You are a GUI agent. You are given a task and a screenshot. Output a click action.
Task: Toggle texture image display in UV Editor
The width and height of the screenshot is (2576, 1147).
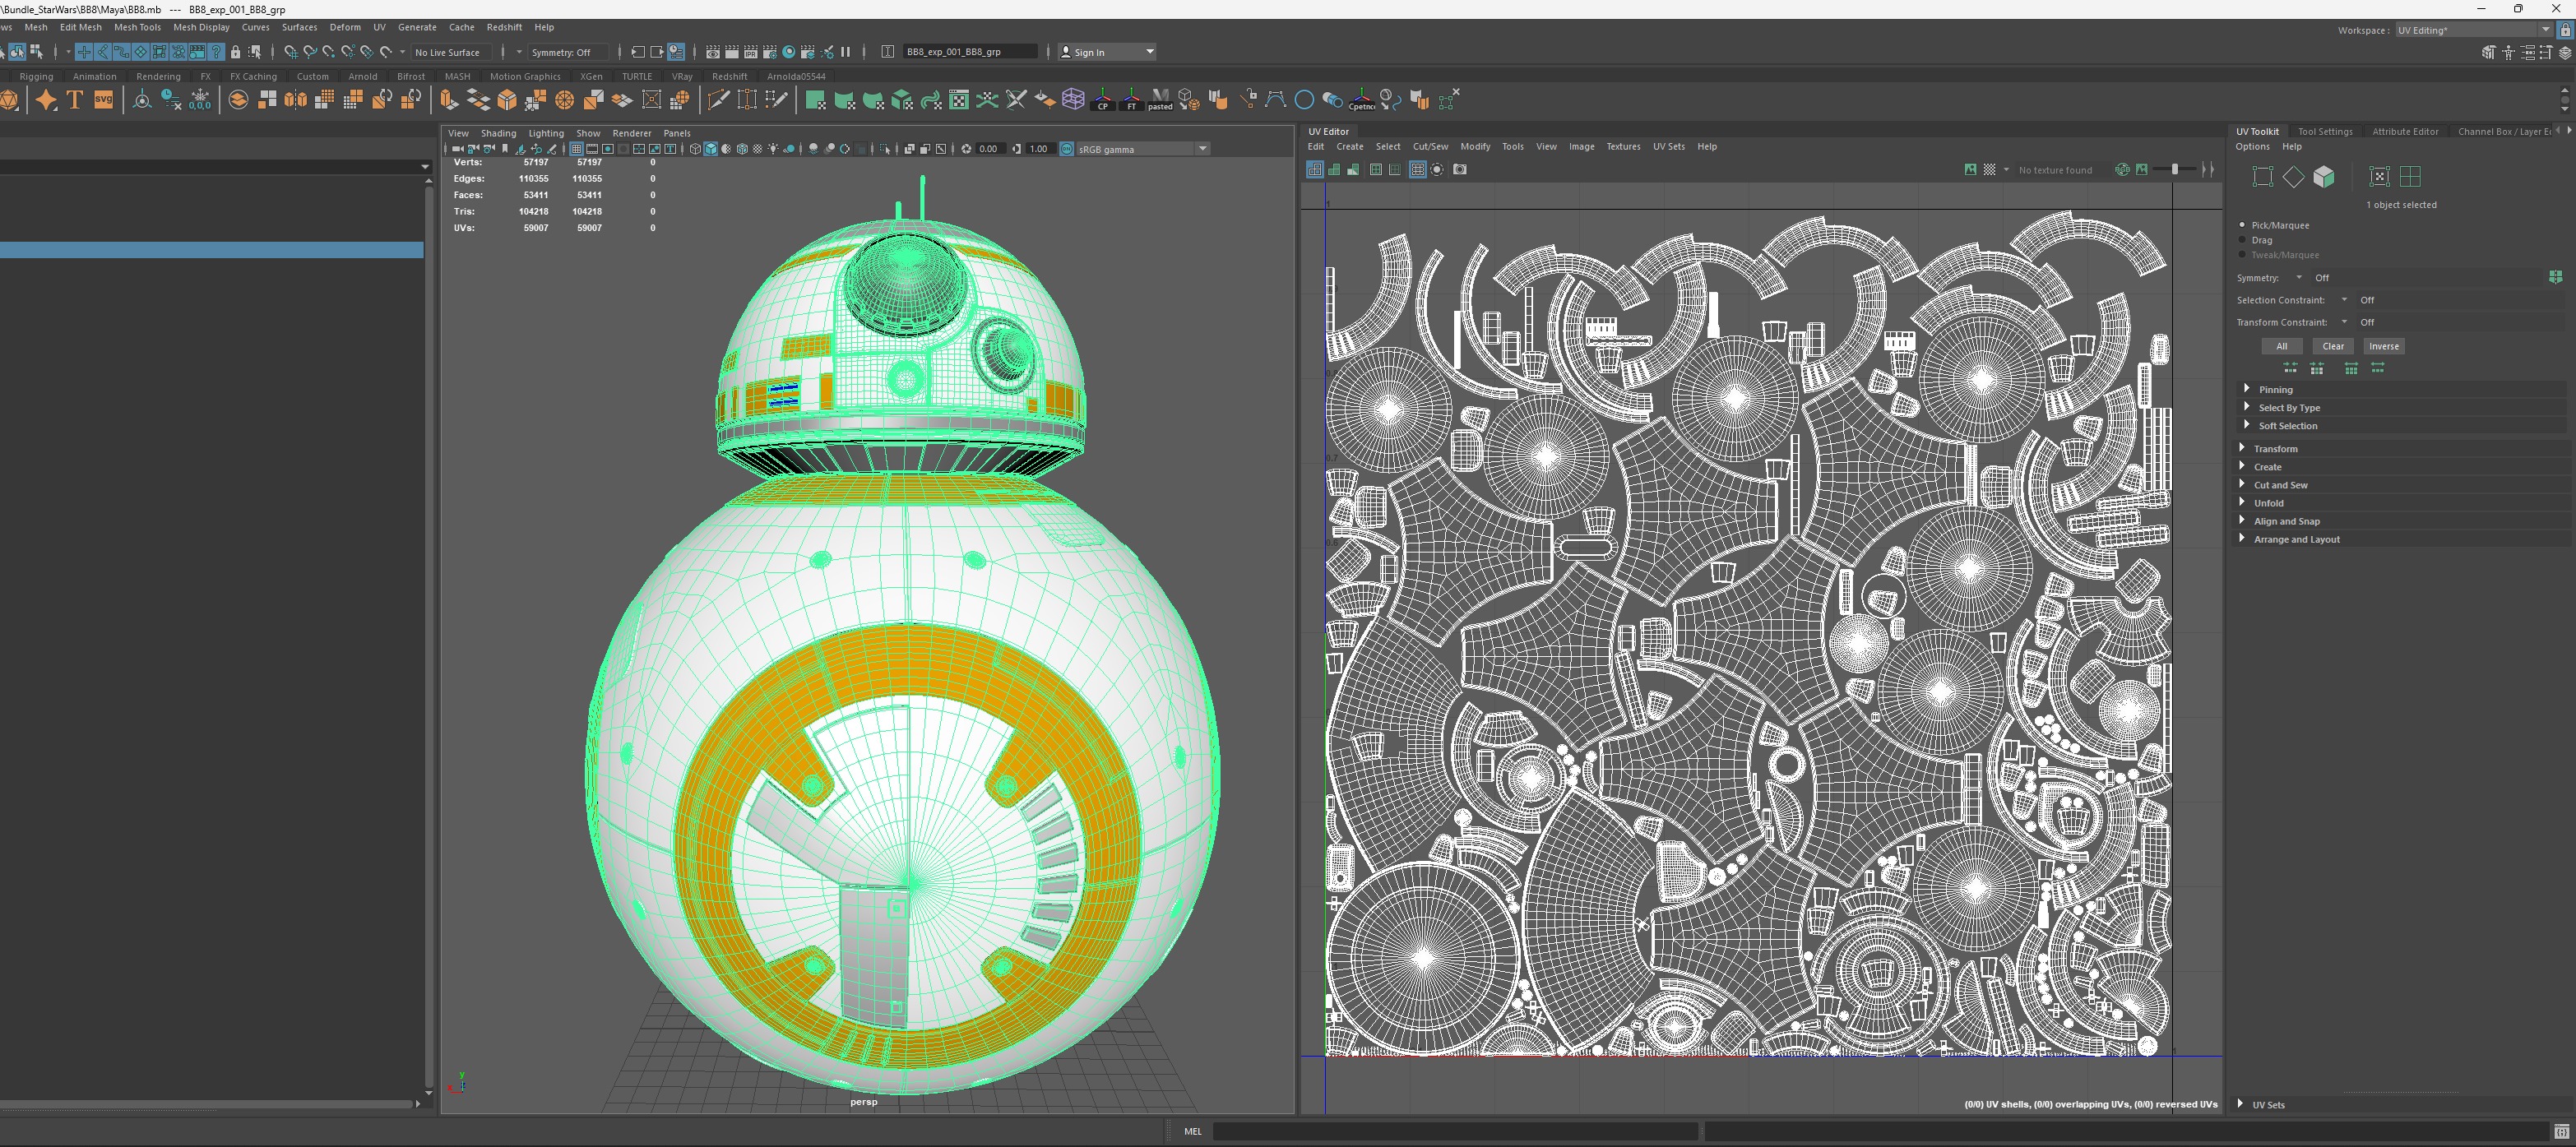pyautogui.click(x=1970, y=170)
